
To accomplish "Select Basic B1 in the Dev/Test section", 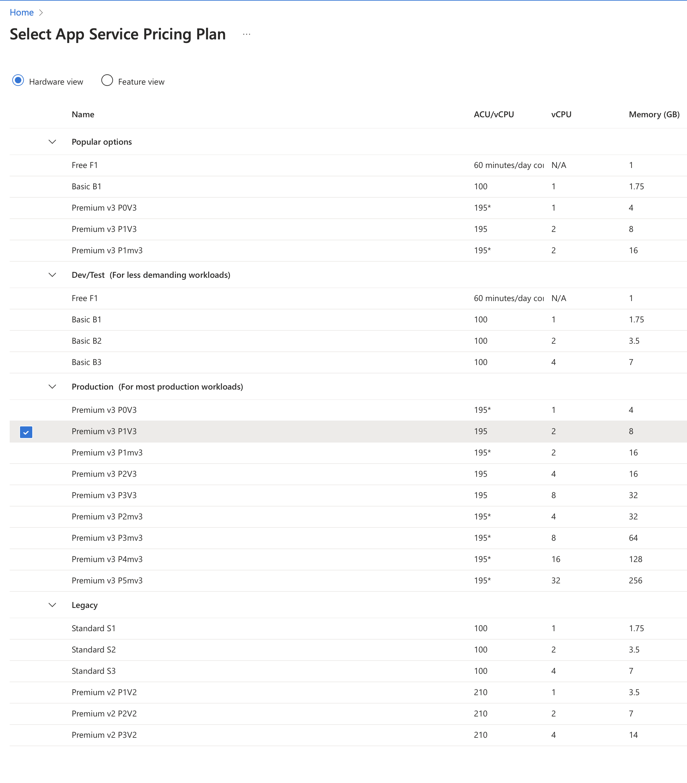I will pyautogui.click(x=87, y=319).
